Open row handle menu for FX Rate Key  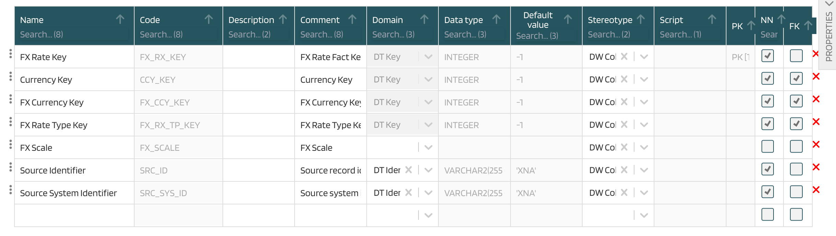[11, 54]
